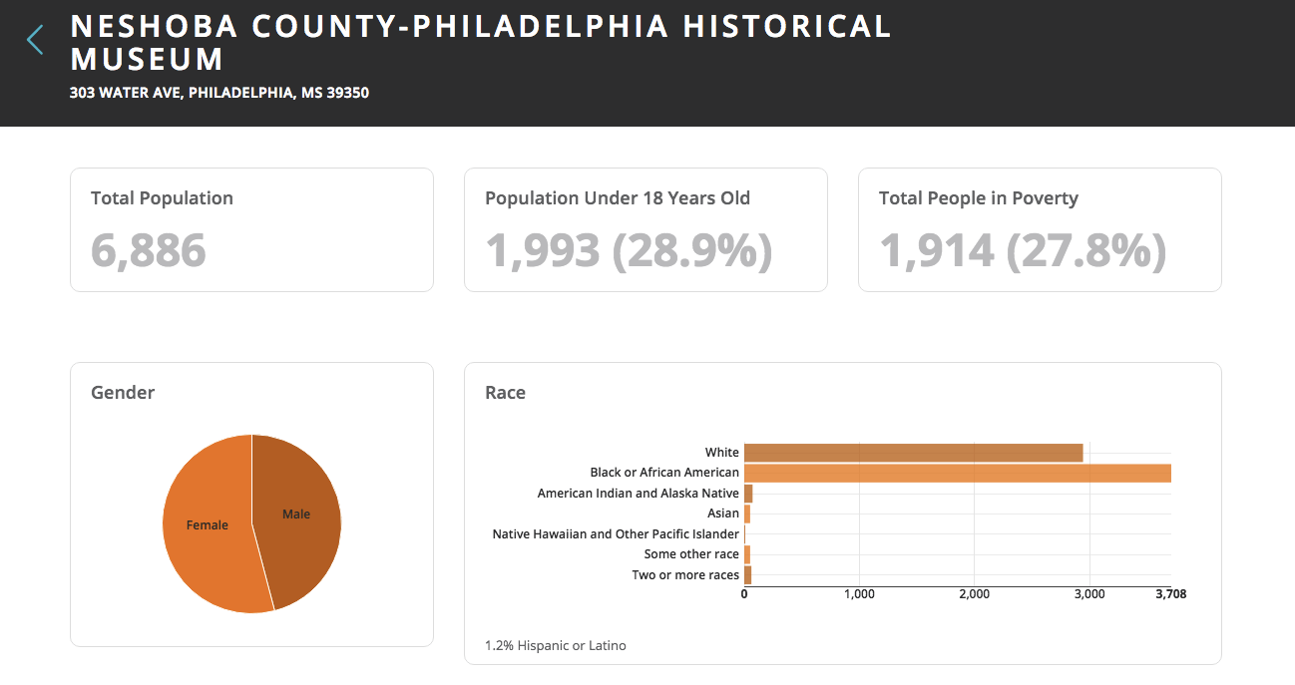Click the 3,708 axis maximum label
This screenshot has height=685, width=1295.
coord(1170,594)
